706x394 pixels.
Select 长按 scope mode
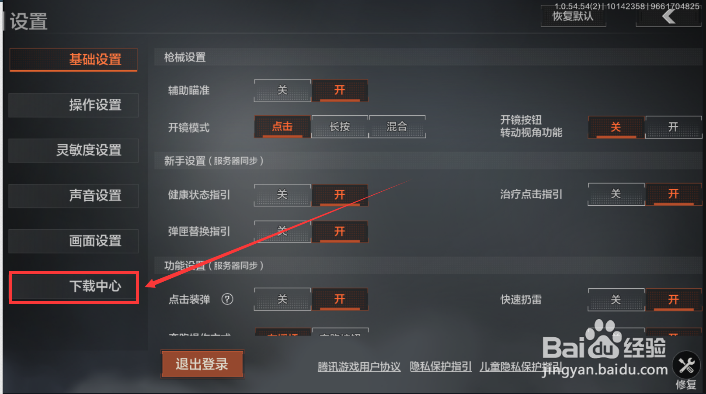(340, 127)
